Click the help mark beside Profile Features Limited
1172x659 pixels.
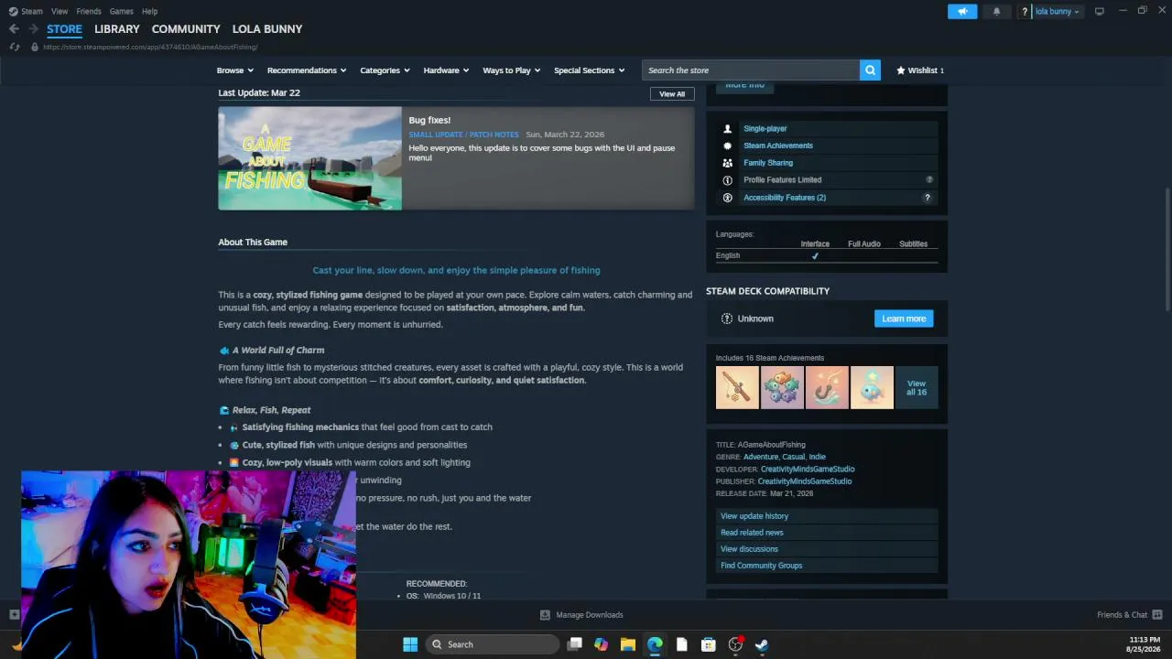click(x=929, y=180)
